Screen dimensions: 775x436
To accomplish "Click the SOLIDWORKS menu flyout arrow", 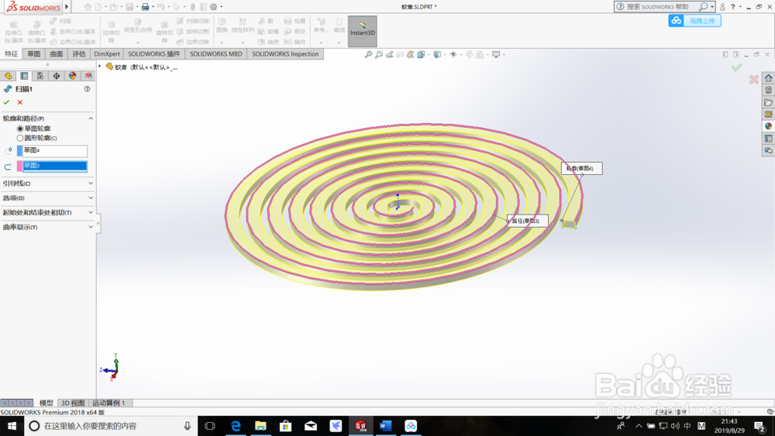I will (67, 7).
